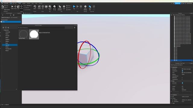The image size is (193, 108).
Task: Expand the Orientation property row
Action: tap(173, 101)
